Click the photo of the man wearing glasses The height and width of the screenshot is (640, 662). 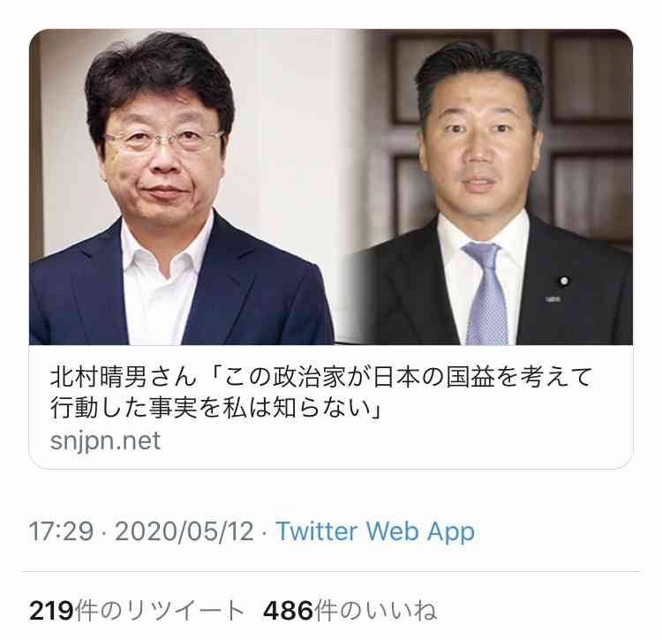pyautogui.click(x=182, y=187)
